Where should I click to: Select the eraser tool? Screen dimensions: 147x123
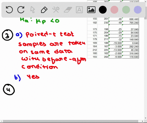tap(68, 10)
